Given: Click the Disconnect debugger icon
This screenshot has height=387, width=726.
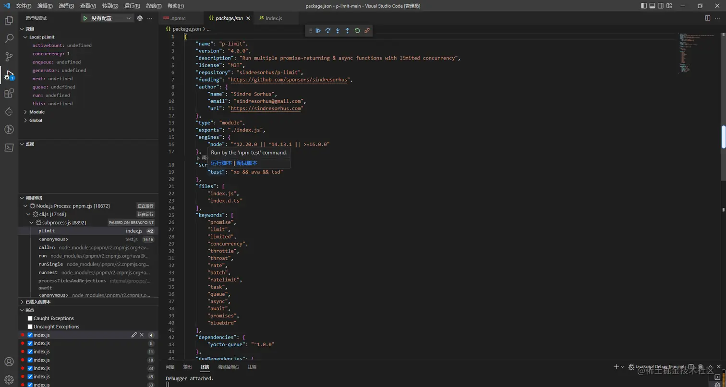Looking at the screenshot, I should pos(367,31).
